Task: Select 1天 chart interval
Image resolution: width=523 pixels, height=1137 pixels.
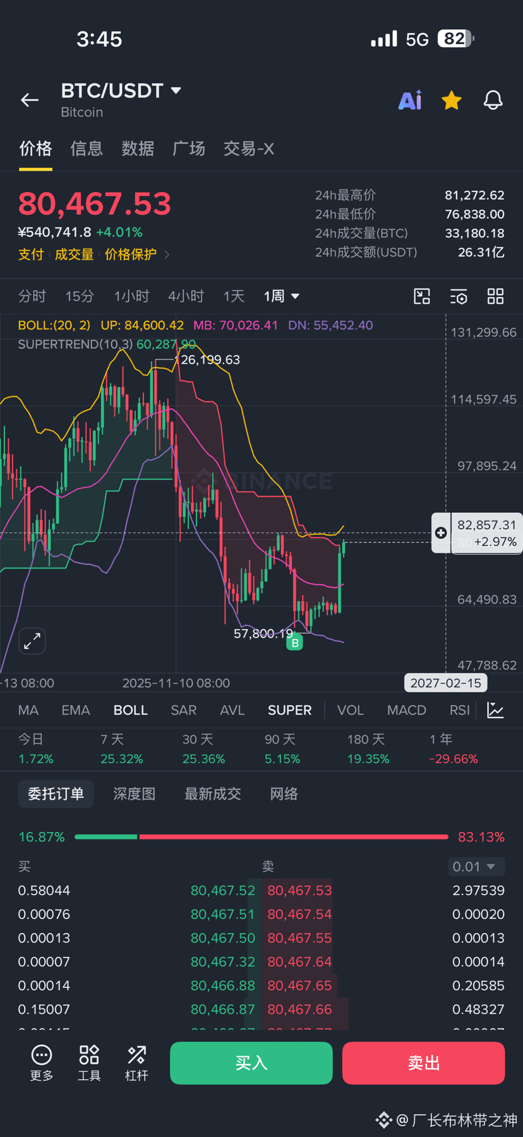Action: 234,296
